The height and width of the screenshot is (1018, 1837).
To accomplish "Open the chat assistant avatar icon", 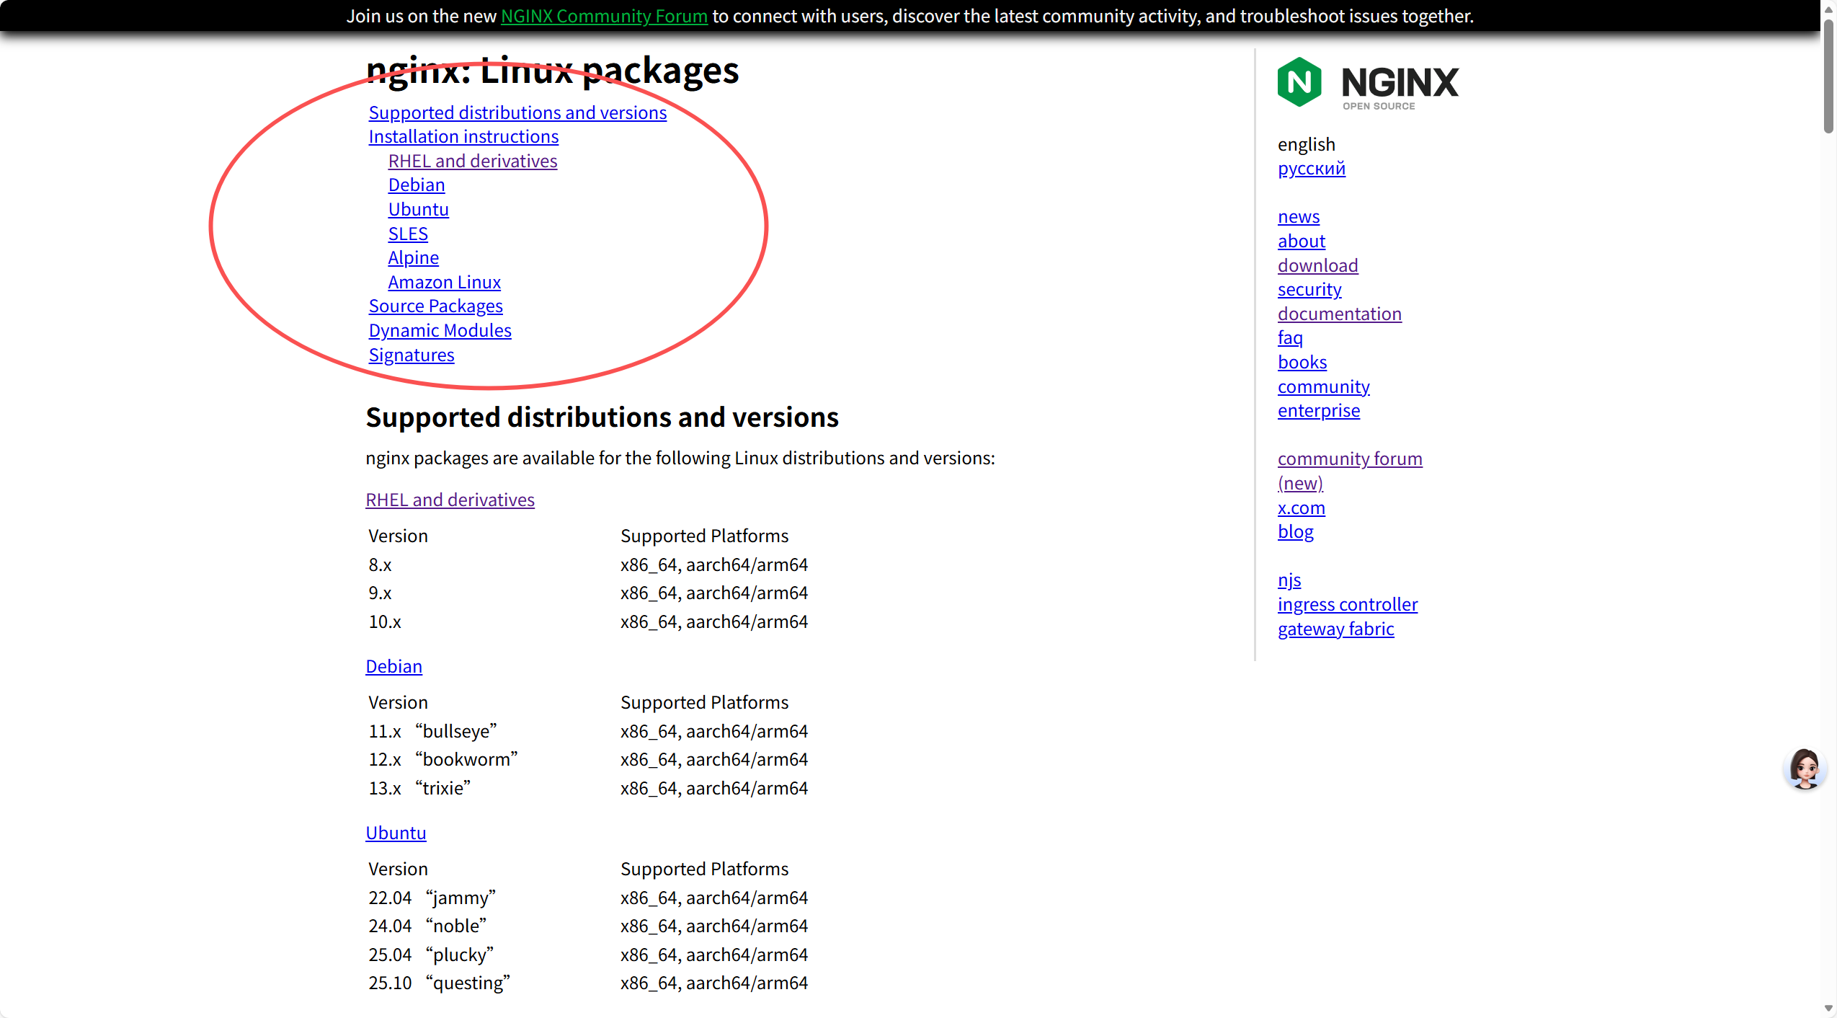I will pyautogui.click(x=1804, y=769).
